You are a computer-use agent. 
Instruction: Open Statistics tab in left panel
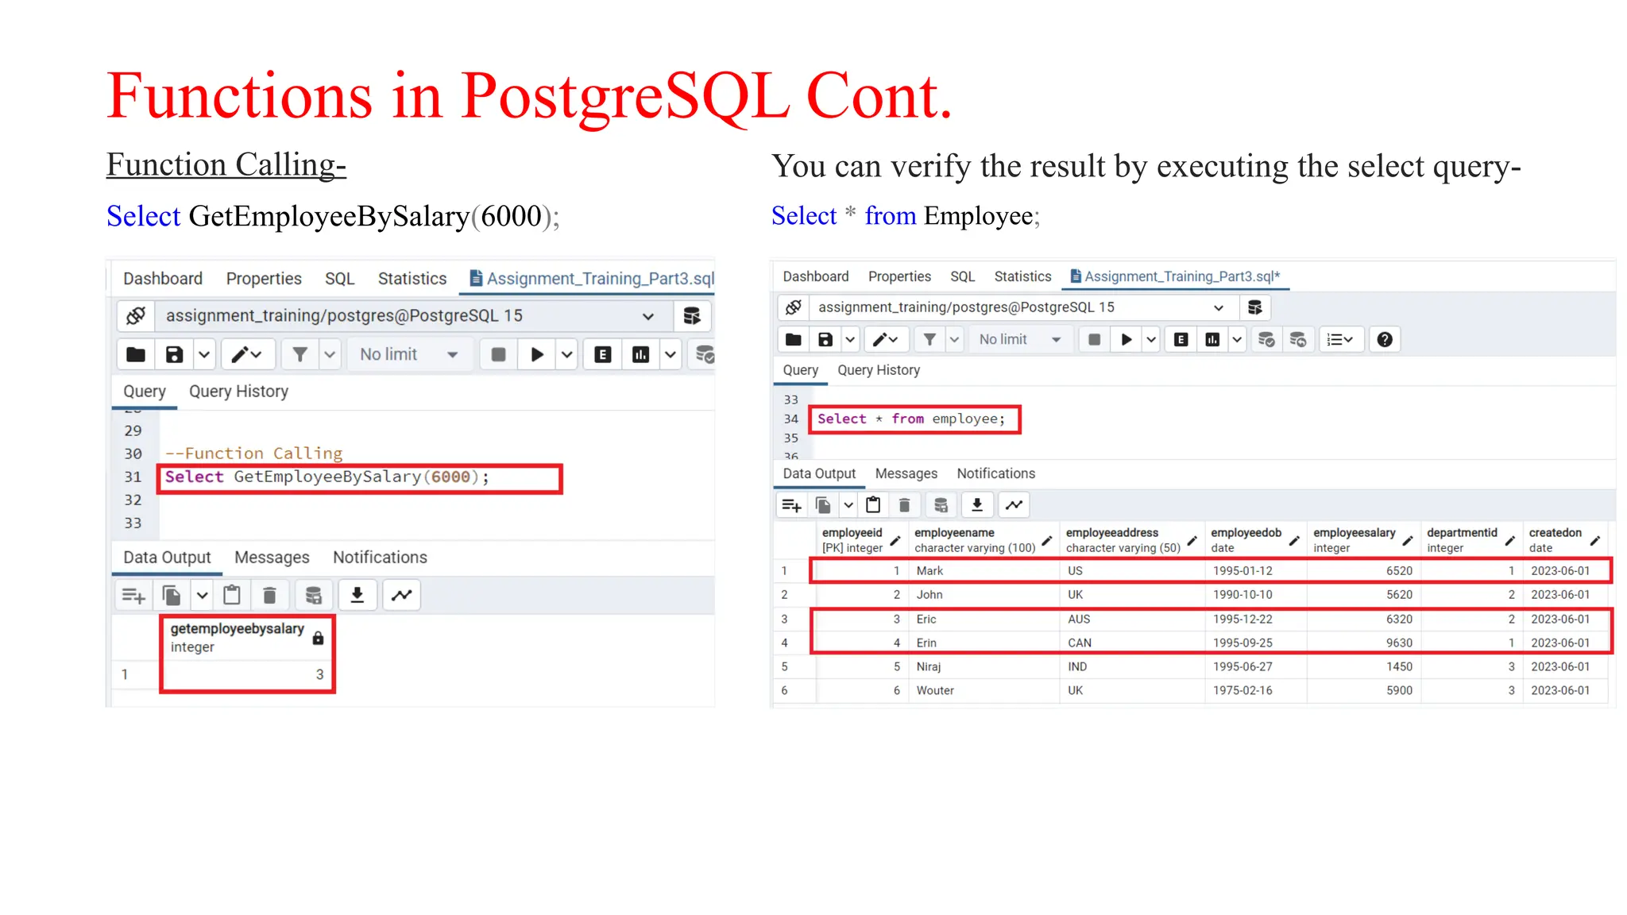412,279
